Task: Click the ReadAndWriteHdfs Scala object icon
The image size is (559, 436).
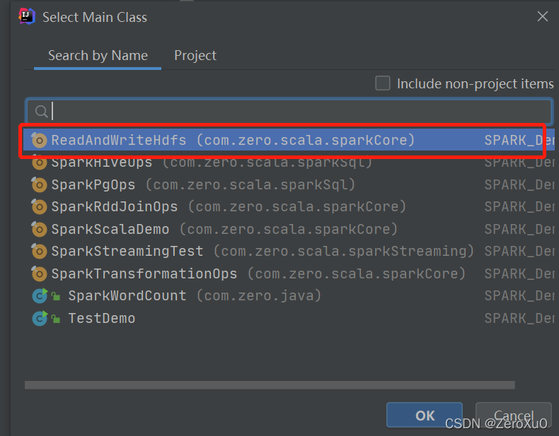Action: click(x=39, y=140)
